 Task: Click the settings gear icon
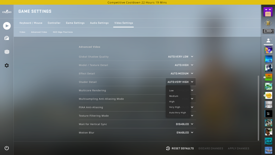point(7,66)
